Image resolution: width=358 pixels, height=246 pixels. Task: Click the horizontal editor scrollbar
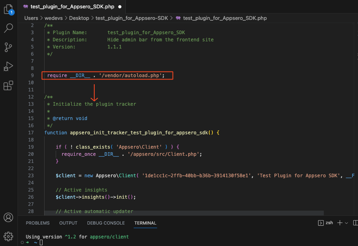tap(184, 213)
